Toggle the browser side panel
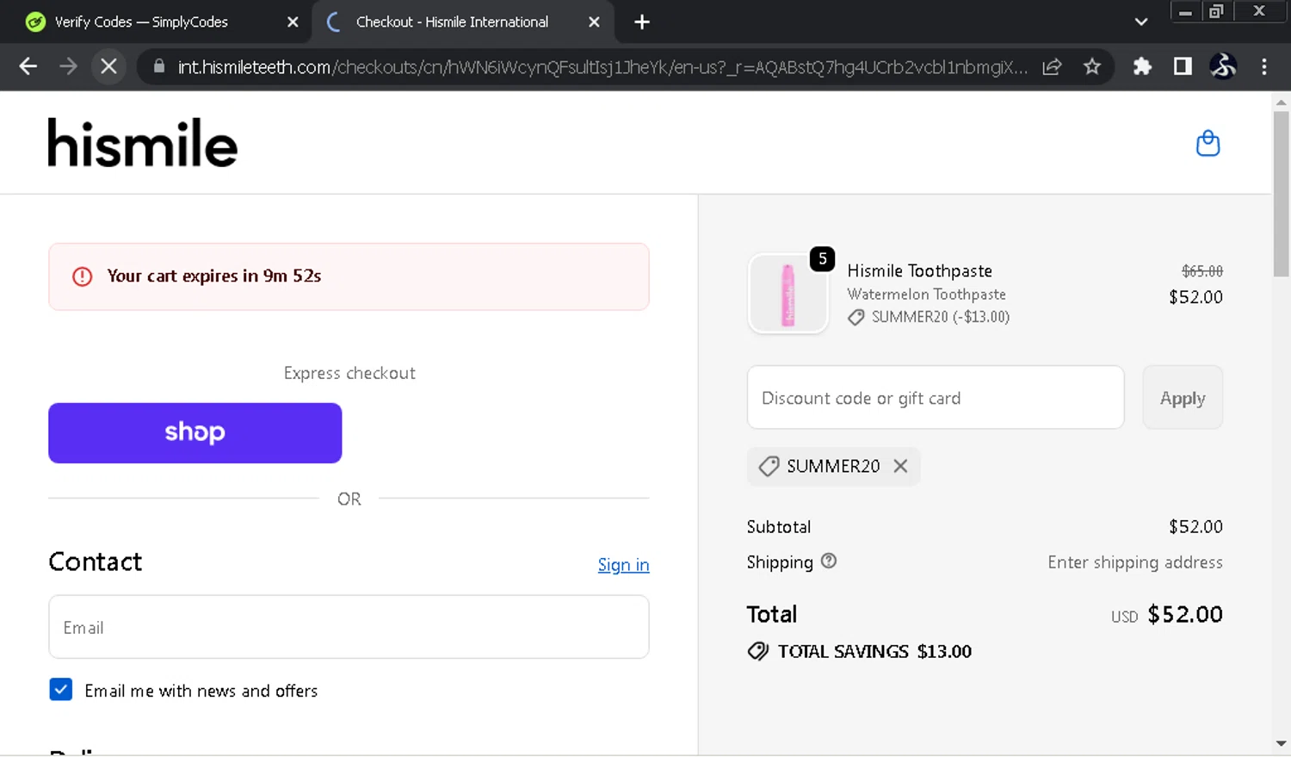 point(1183,66)
